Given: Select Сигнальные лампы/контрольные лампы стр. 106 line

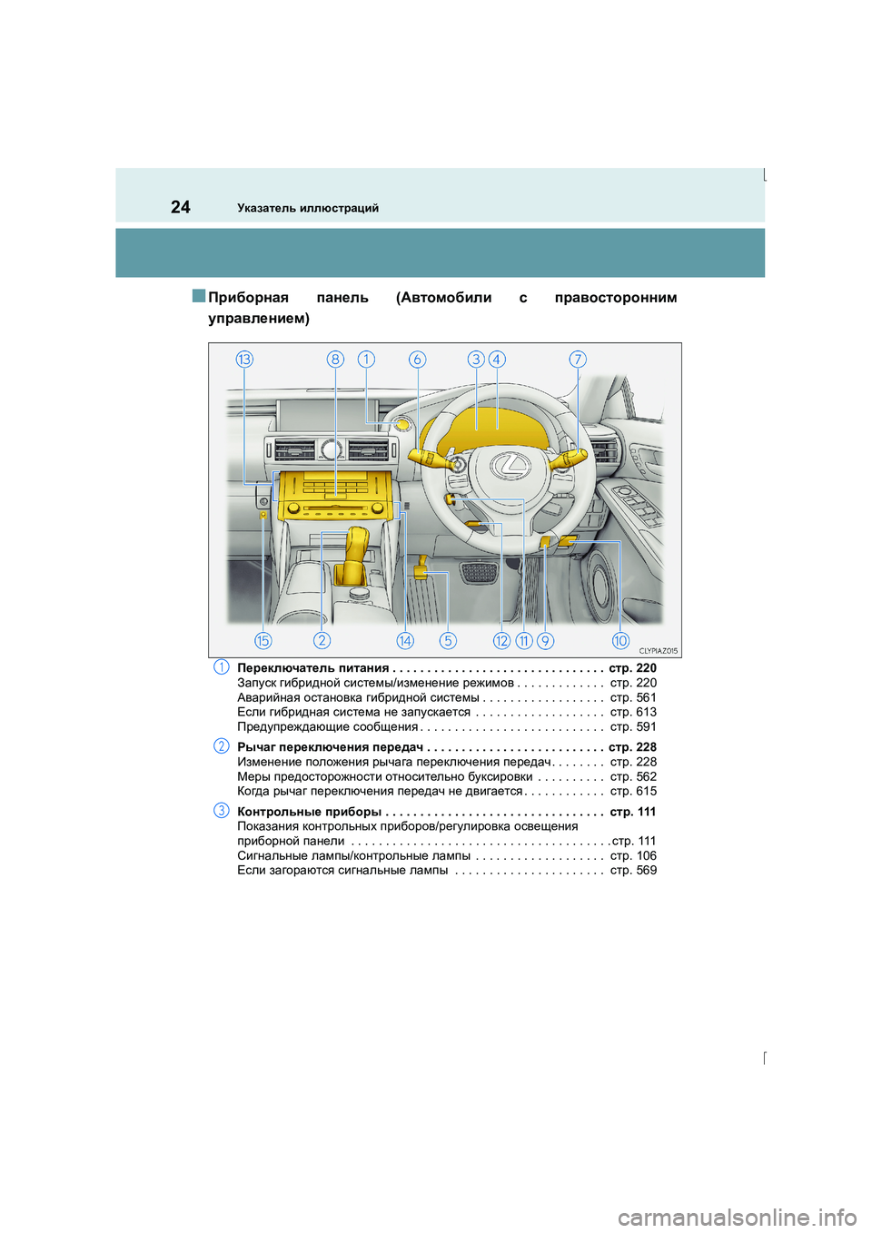Looking at the screenshot, I should tap(447, 855).
